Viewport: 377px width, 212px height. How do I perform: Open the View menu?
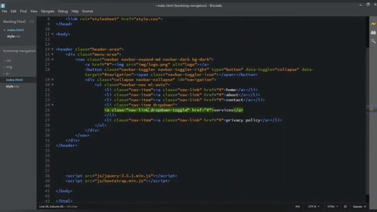tap(34, 11)
